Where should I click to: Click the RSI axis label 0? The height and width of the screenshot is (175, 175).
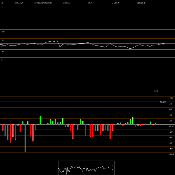click(2, 60)
